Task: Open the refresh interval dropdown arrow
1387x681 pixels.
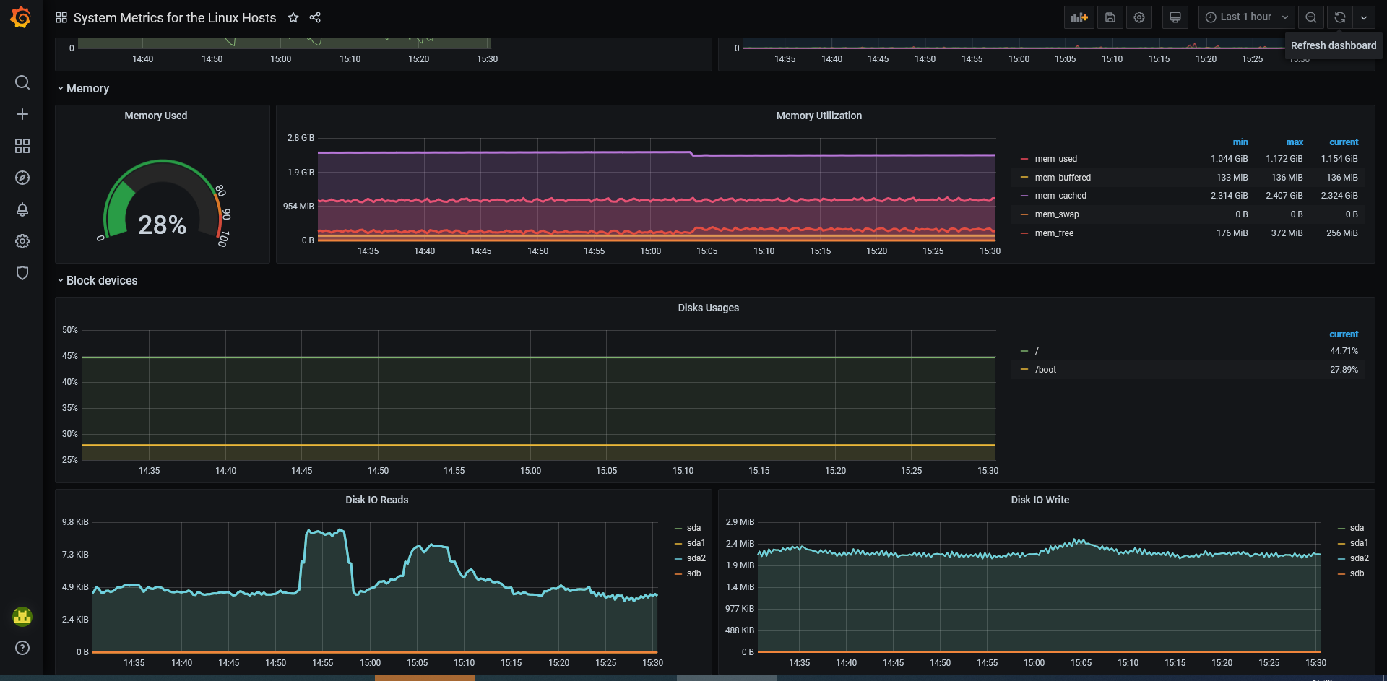Action: click(1364, 17)
